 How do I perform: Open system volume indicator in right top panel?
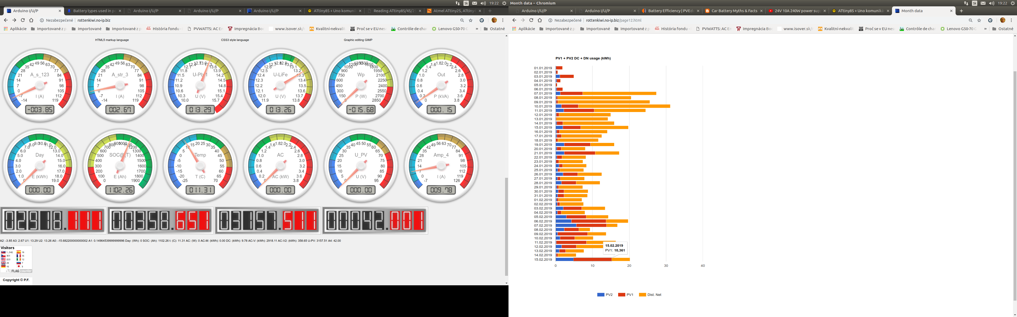(991, 3)
